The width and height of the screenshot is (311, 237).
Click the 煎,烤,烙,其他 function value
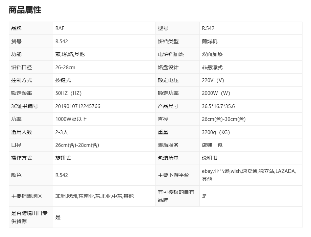(x=70, y=54)
